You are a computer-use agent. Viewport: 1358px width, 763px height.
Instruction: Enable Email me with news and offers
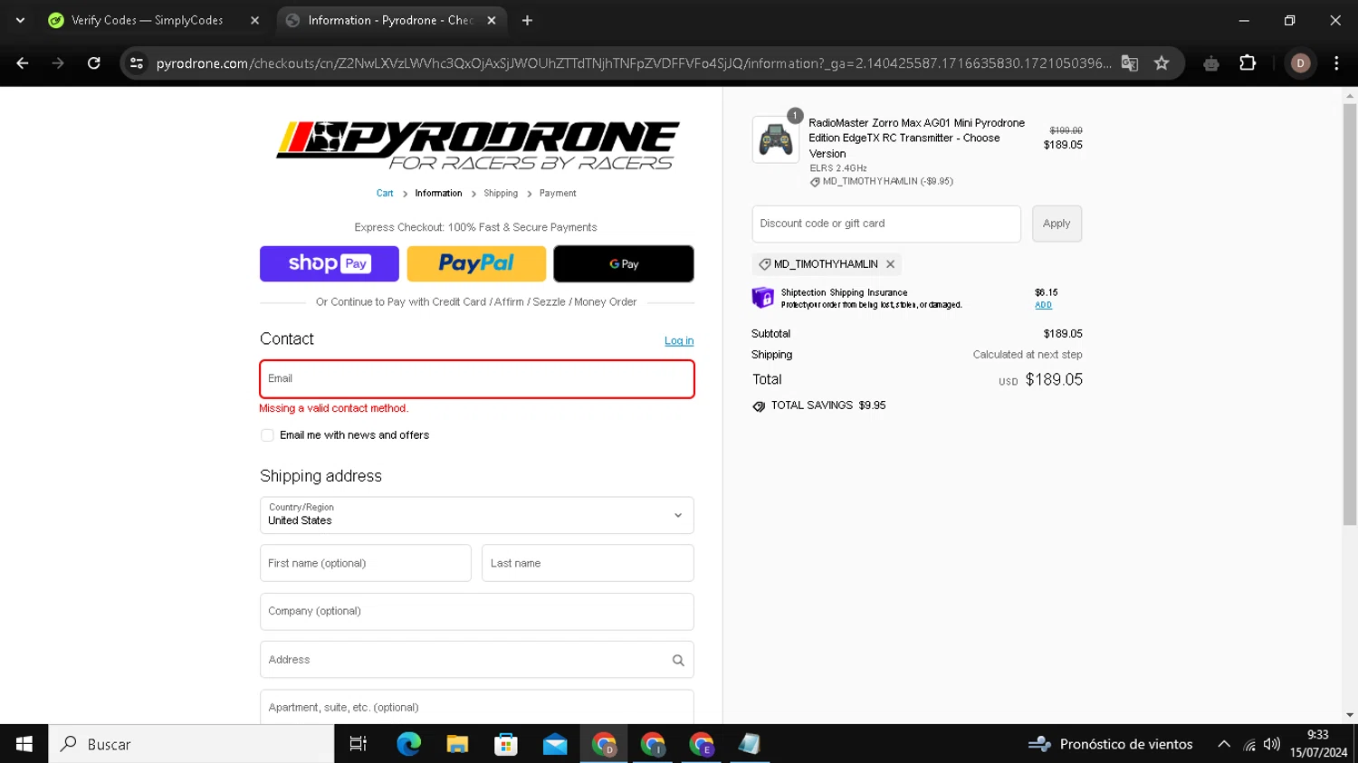pyautogui.click(x=267, y=435)
